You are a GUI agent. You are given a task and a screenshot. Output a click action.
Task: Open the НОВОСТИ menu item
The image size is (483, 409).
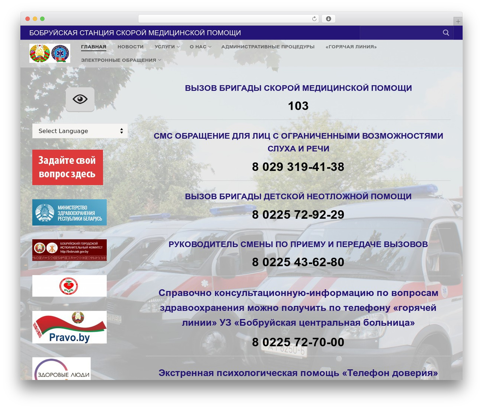pos(131,47)
